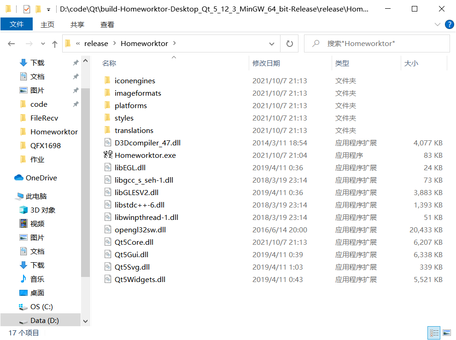Select the Homeworktor.exe application icon
This screenshot has width=456, height=340.
click(108, 155)
